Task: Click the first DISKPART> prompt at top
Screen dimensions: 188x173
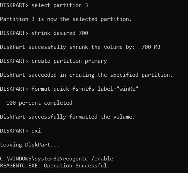Action: pyautogui.click(x=14, y=5)
